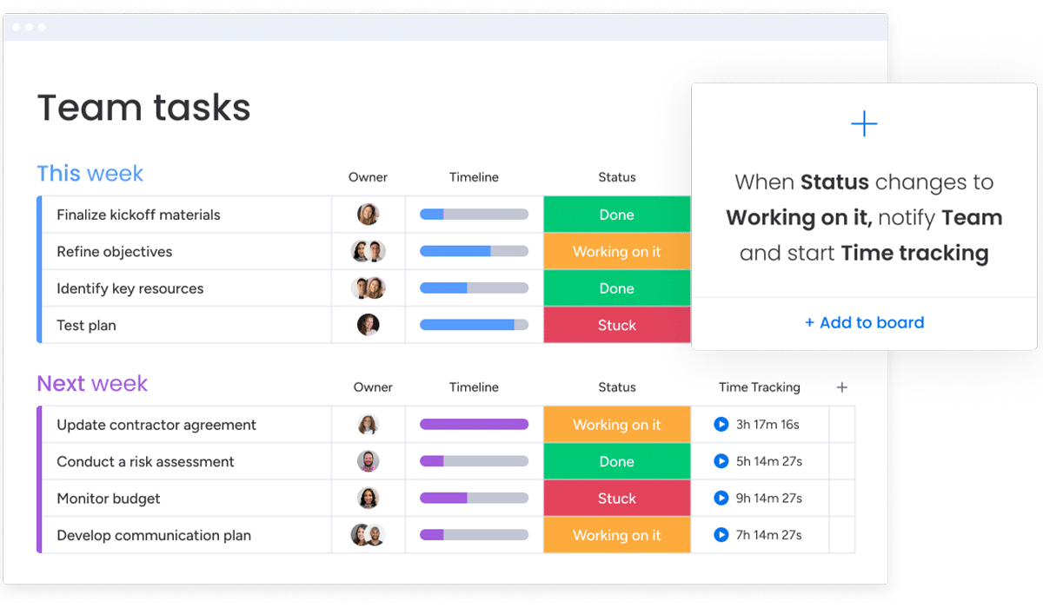Click the timeline bar for Update contractor agreement
This screenshot has width=1043, height=608.
(x=475, y=425)
